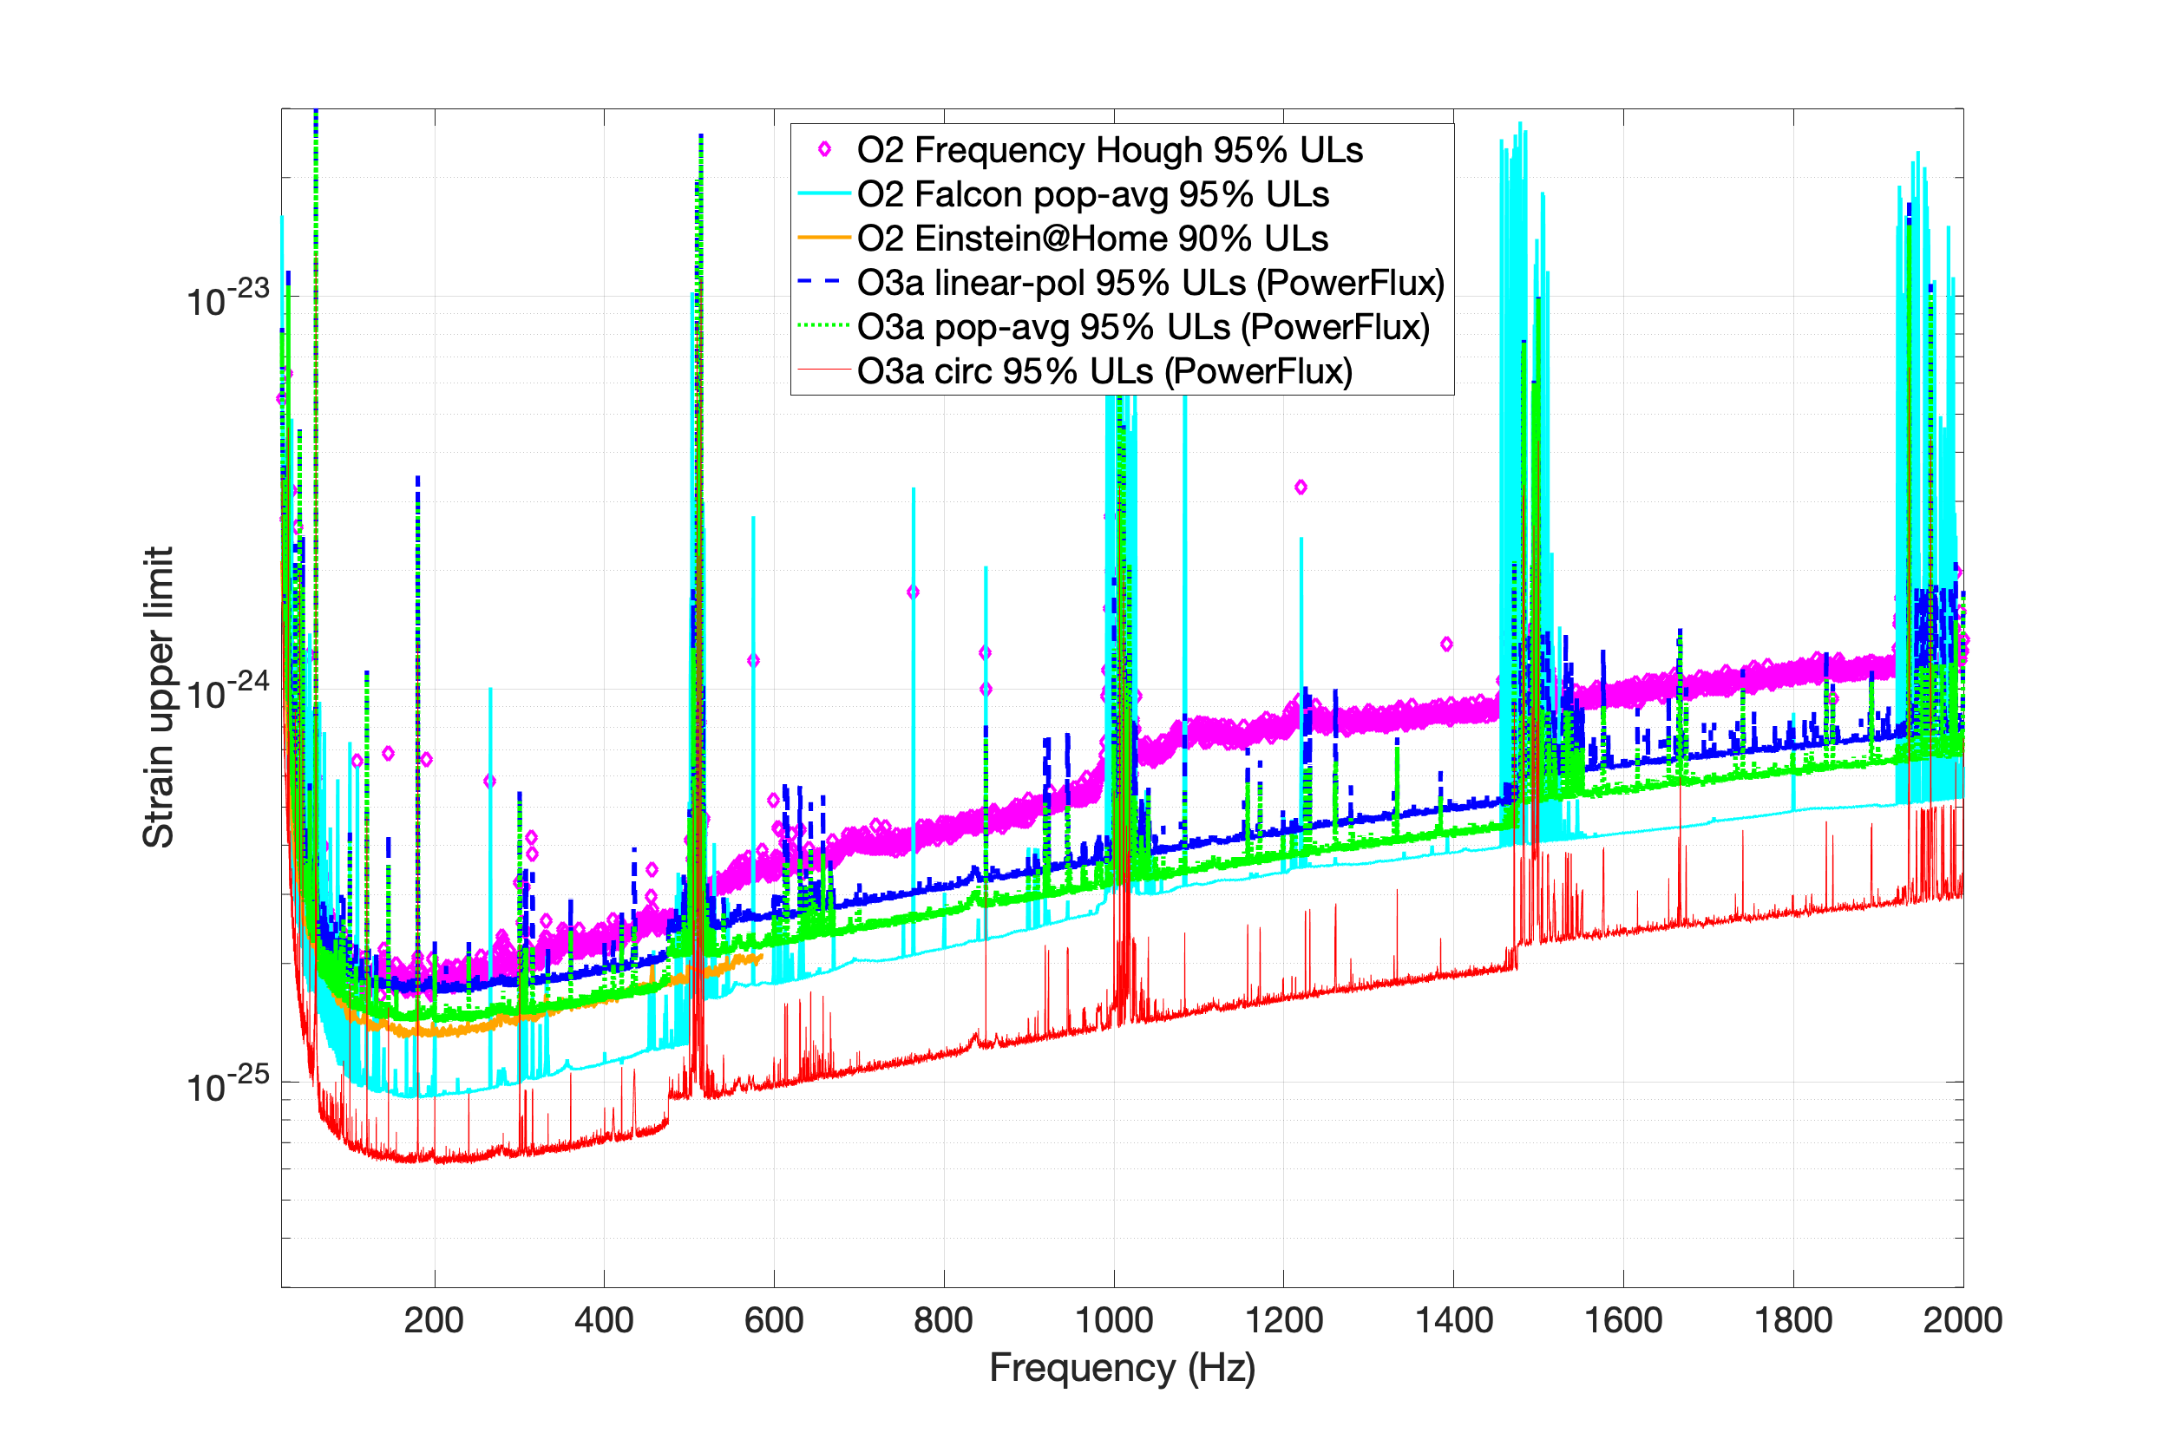Click x-axis tick label '1400'
2169x1446 pixels.
click(1453, 1320)
